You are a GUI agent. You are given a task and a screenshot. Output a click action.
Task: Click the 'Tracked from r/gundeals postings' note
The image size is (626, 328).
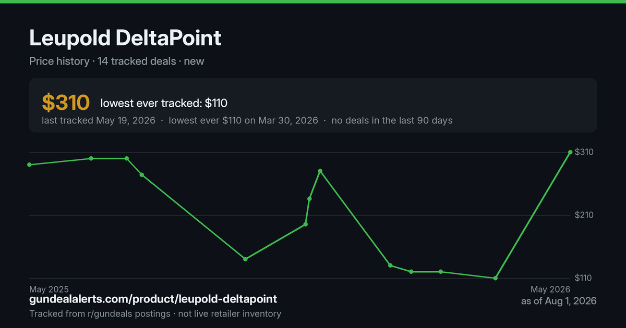point(100,313)
